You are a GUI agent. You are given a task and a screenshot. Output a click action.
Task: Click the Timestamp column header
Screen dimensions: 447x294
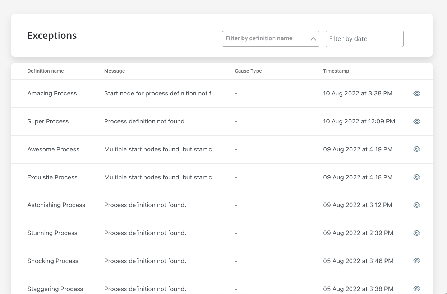336,71
